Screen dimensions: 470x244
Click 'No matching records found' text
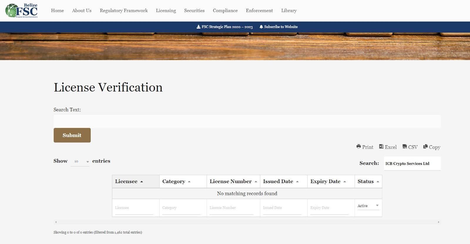pos(247,193)
